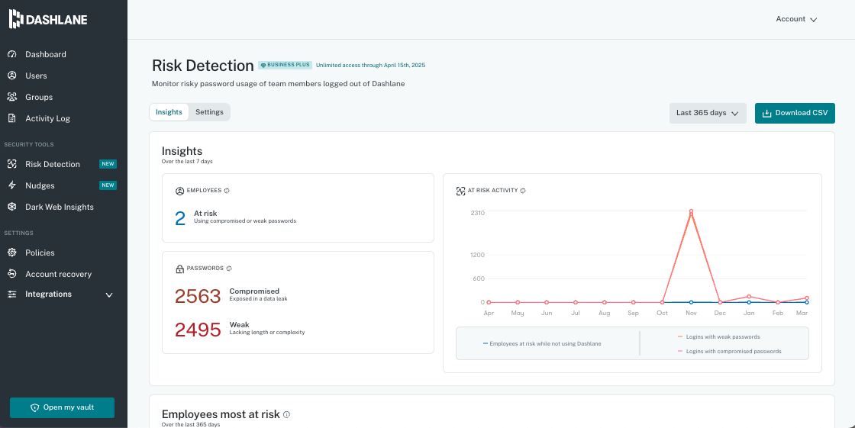Click the Download CSV button
855x428 pixels.
795,113
